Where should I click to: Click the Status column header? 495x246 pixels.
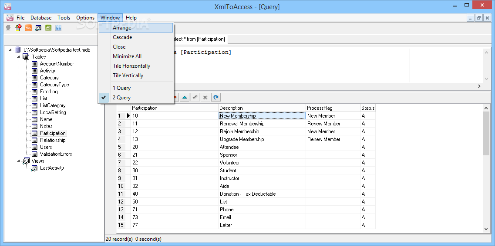click(368, 108)
